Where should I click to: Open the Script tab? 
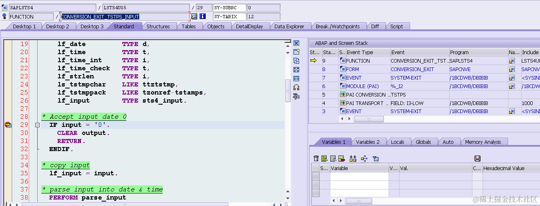[x=396, y=26]
